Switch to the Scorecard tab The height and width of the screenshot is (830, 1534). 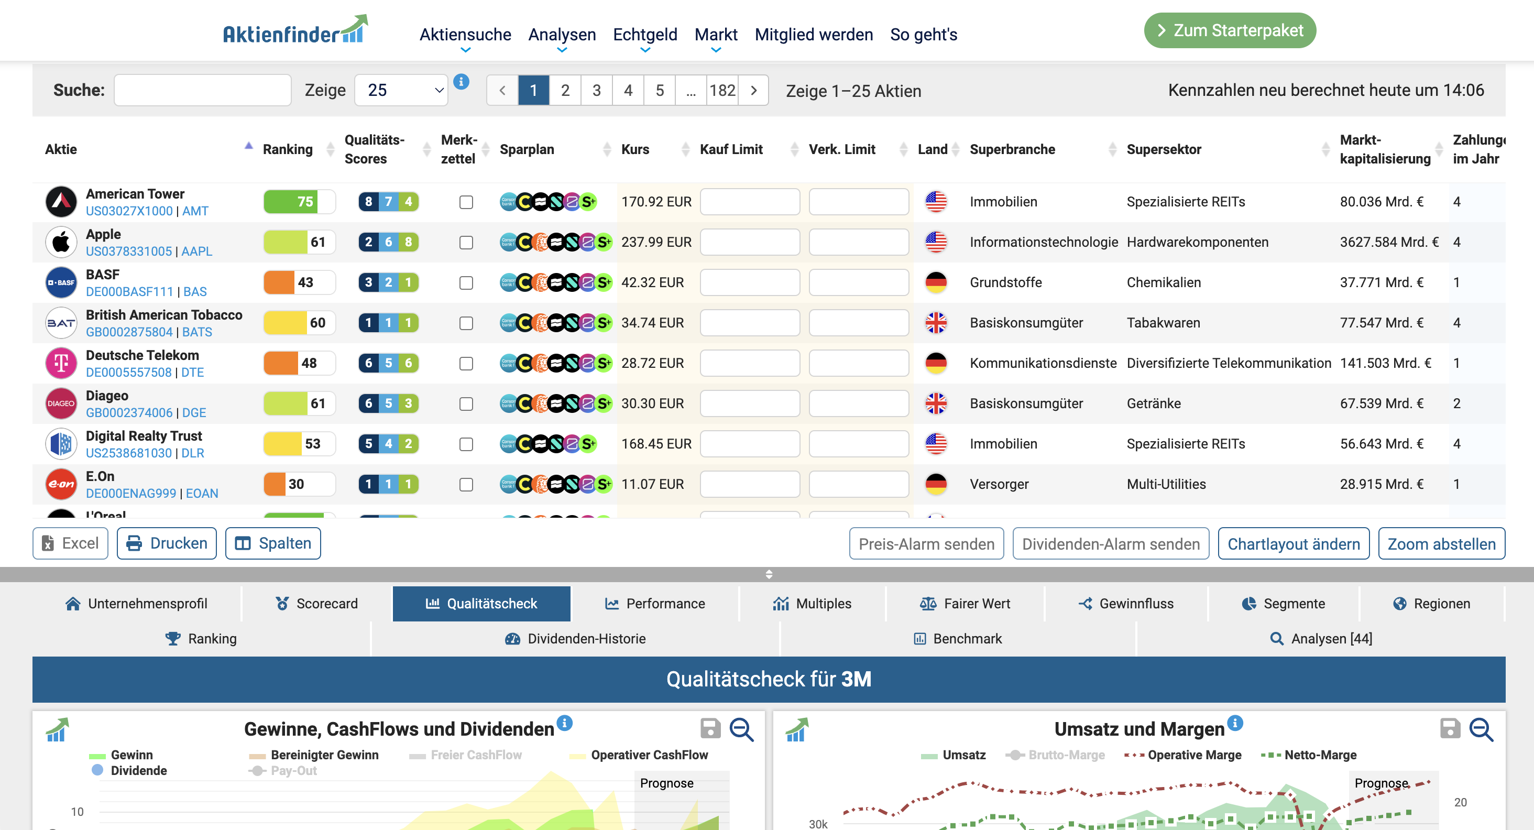coord(317,603)
